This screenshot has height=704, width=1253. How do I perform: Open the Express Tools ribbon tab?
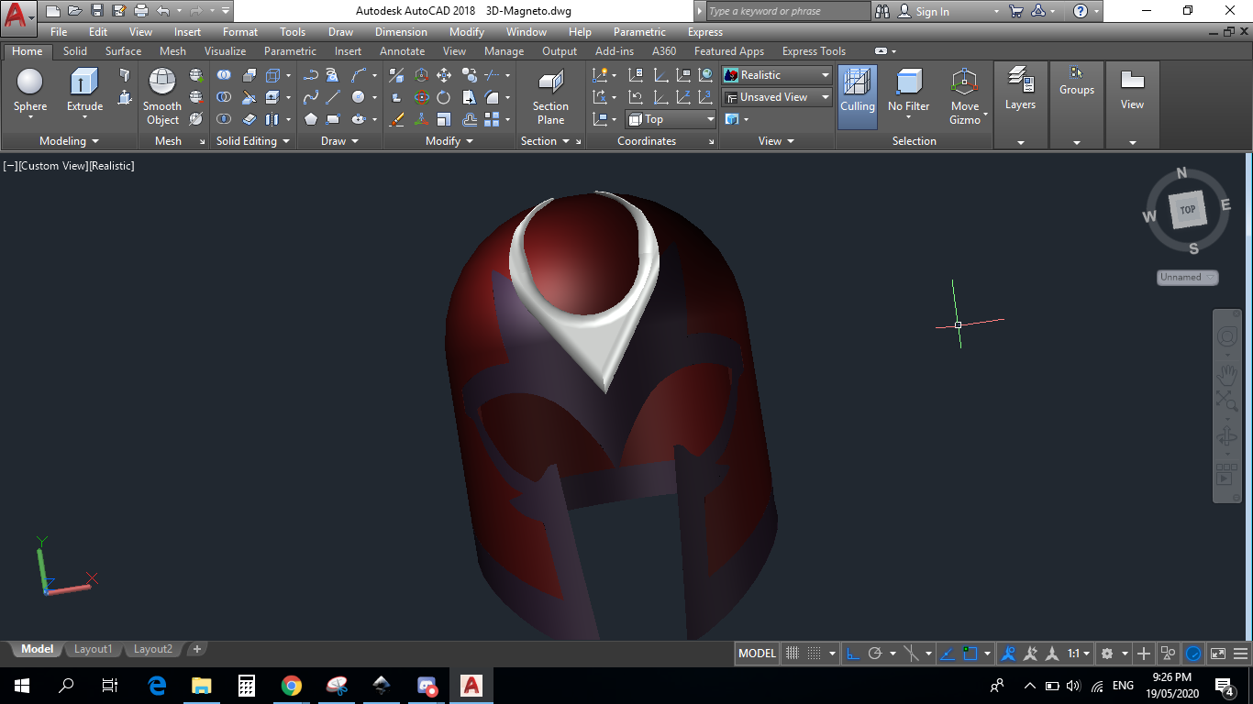(814, 51)
